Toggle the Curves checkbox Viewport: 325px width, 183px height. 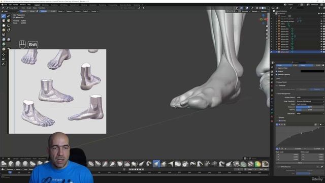click(x=280, y=120)
